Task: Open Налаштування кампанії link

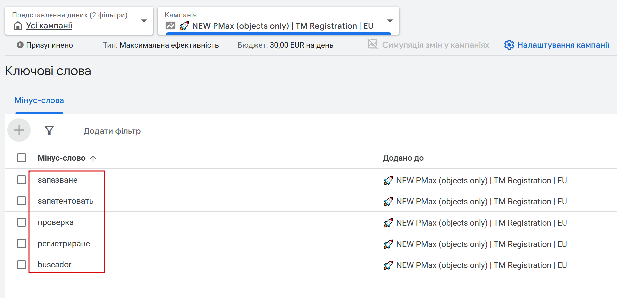Action: pyautogui.click(x=563, y=45)
